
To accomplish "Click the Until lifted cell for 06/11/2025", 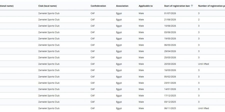I will coord(203,108).
